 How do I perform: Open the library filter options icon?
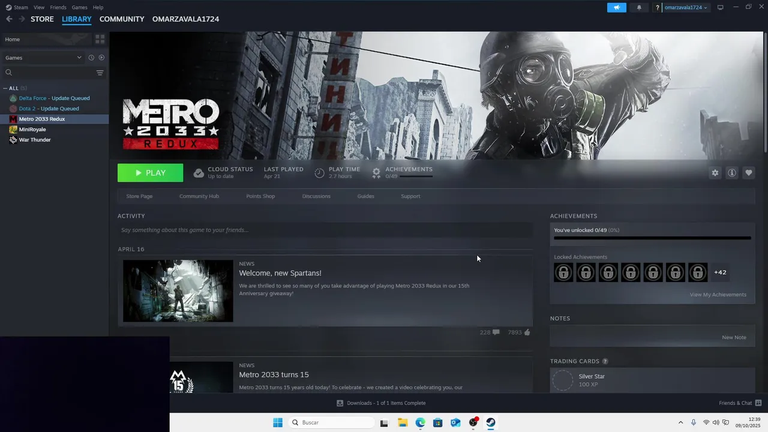(100, 73)
